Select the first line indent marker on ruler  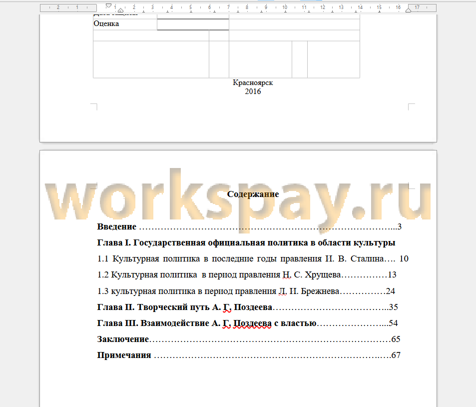tap(108, 5)
